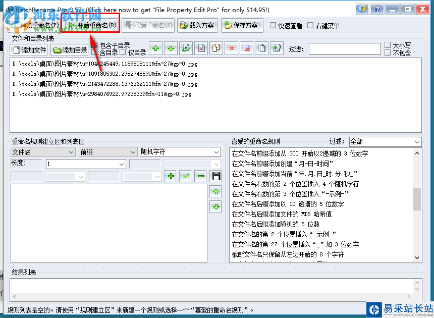Click 预览重命名(P) preview rename button
Screen dimensions: 434x318
35,25
